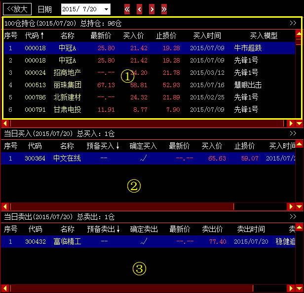Toggle 确定买入 checkmark for 中文在线
Viewport: 304px width, 293px height.
(144, 159)
